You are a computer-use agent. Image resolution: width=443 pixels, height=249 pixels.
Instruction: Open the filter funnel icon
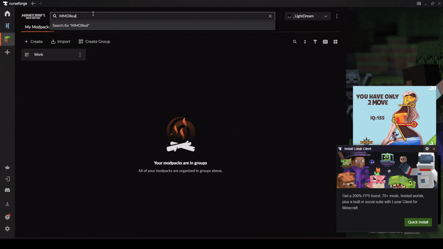(x=315, y=42)
